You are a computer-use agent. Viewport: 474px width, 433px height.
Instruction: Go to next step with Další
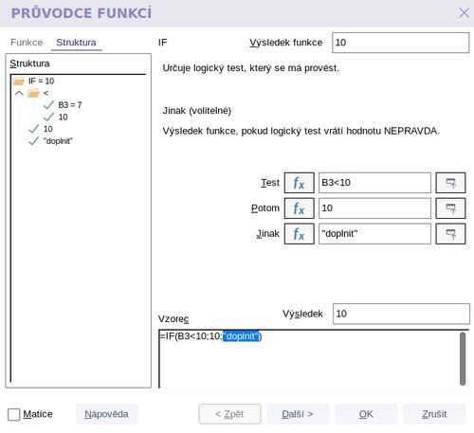pos(298,414)
